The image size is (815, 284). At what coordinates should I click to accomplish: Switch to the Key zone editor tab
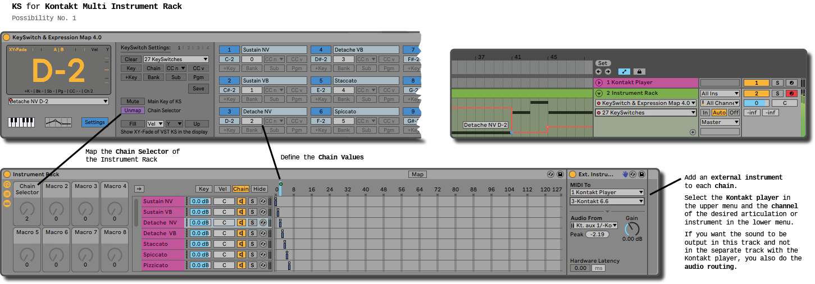coord(204,189)
